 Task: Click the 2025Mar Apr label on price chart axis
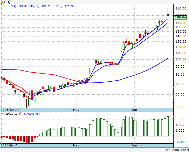11,110
